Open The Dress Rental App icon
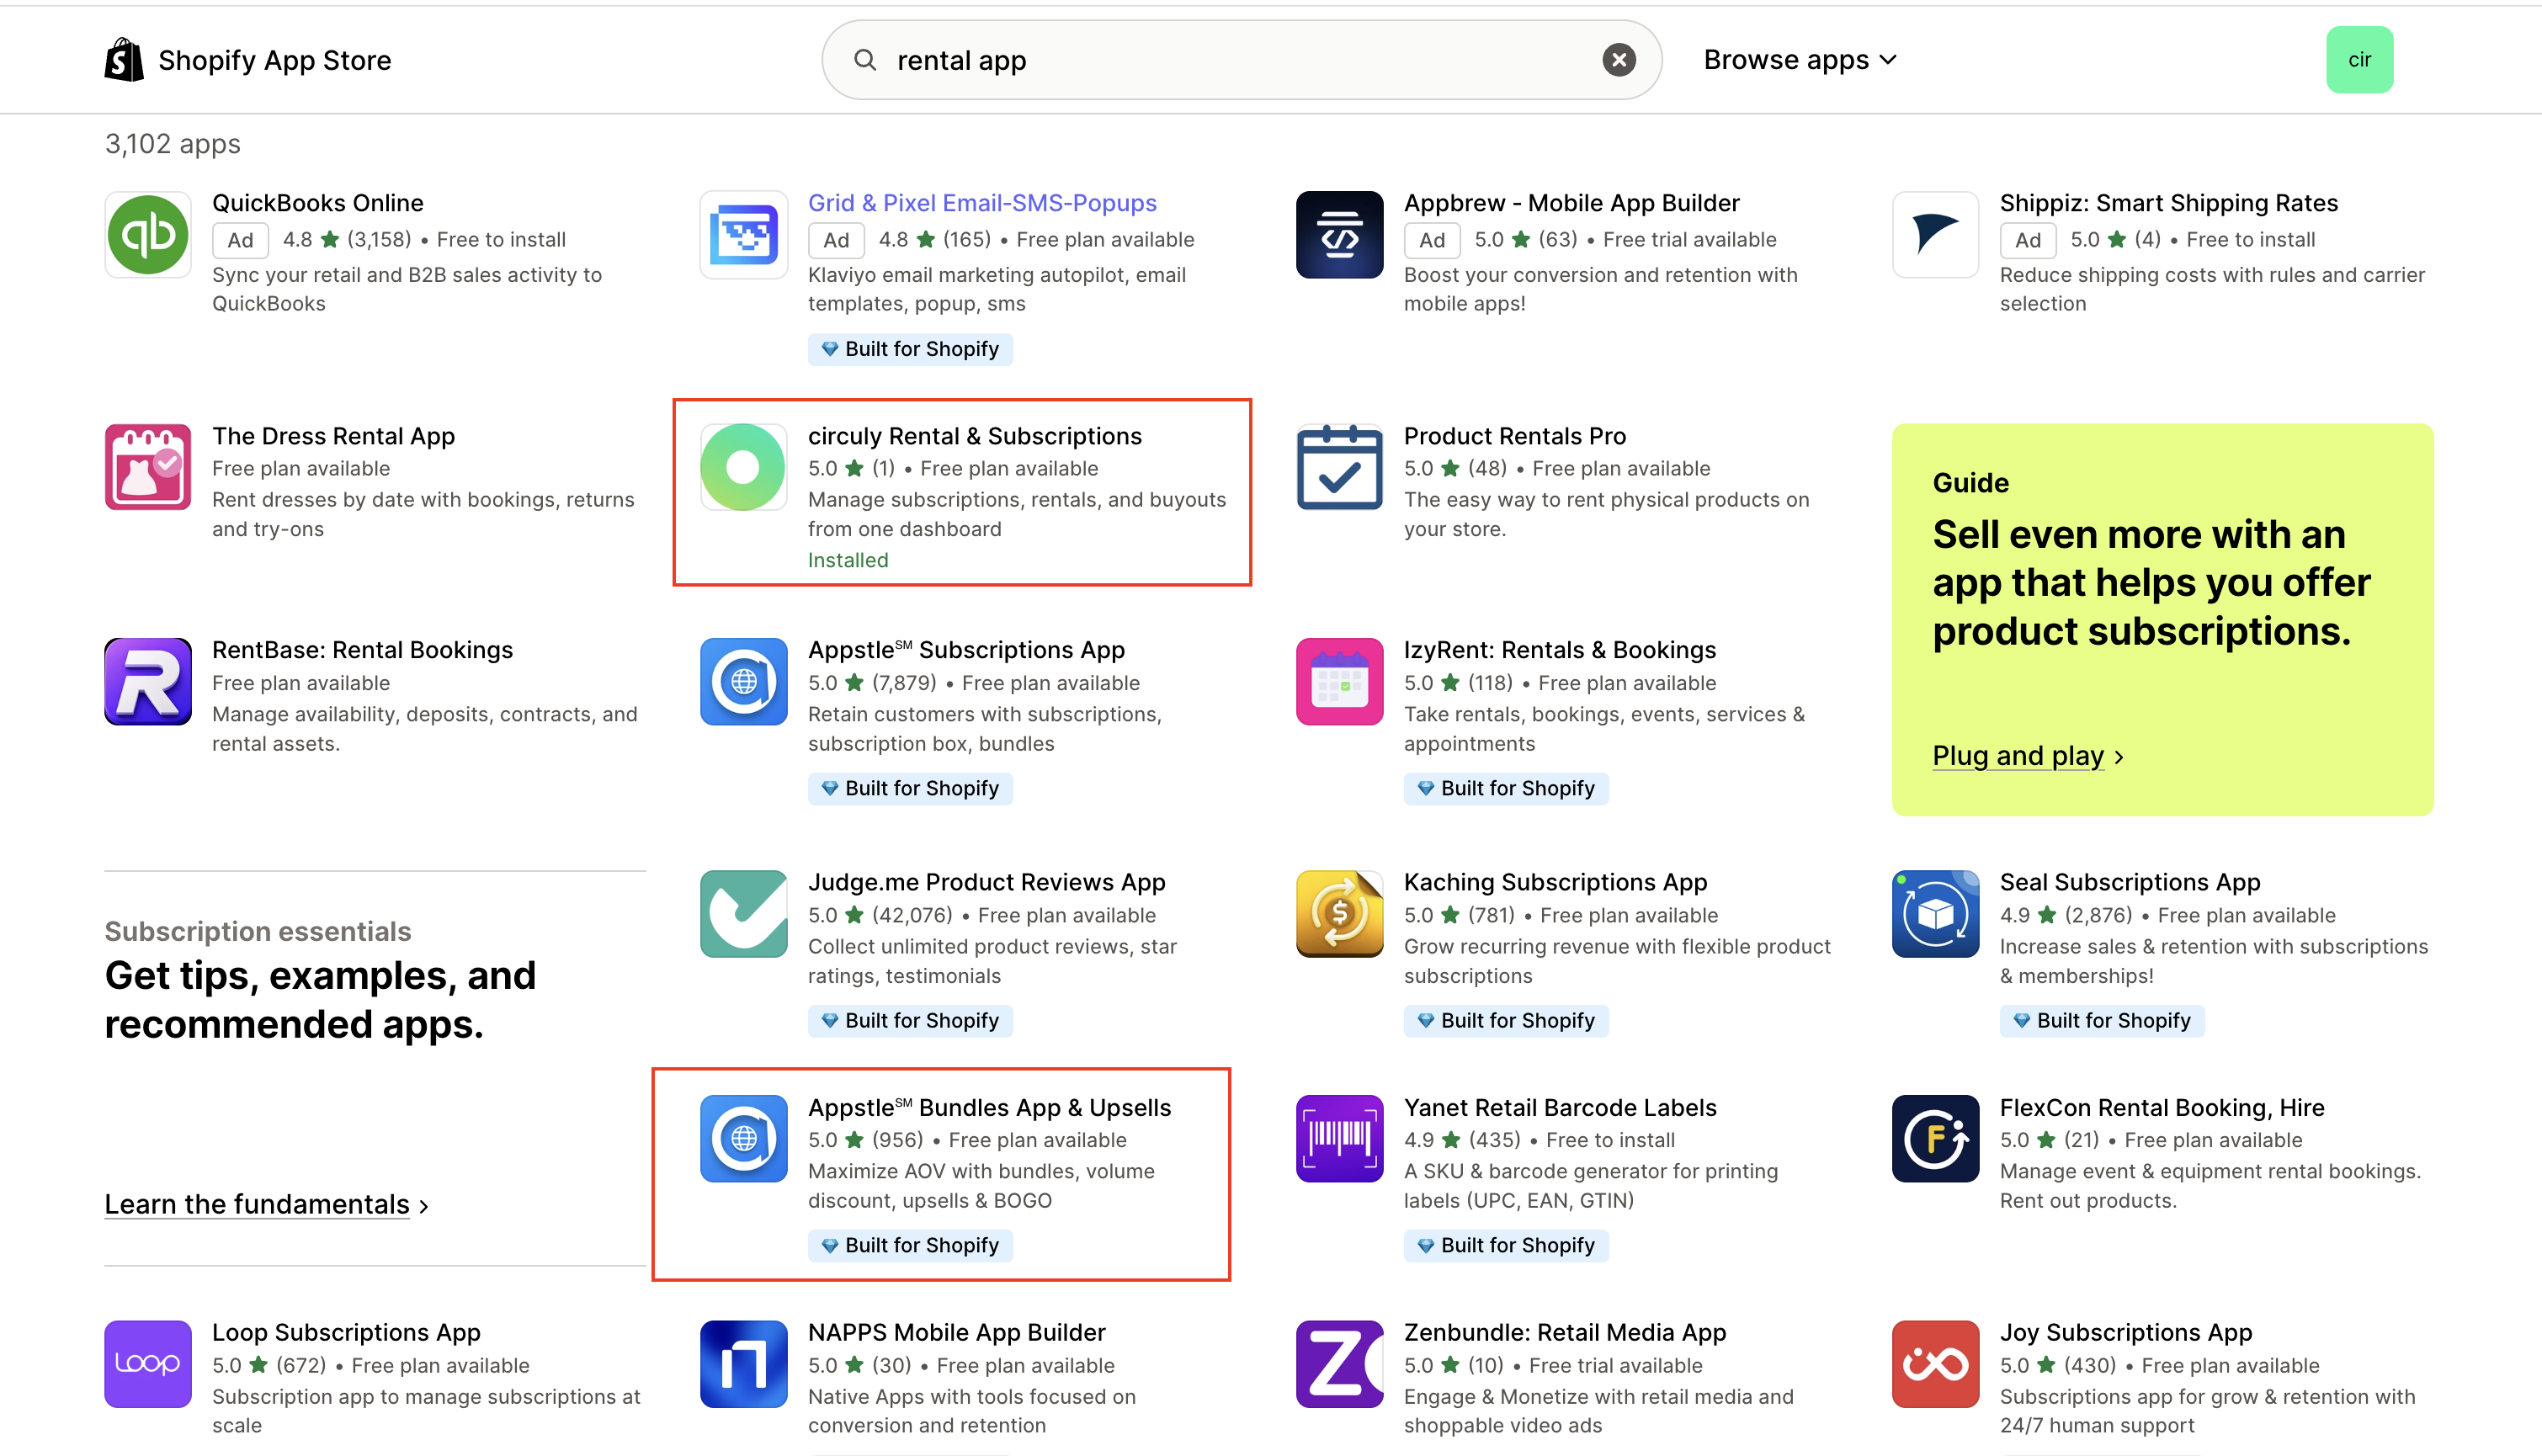Screen dimensions: 2542x1456 148,467
